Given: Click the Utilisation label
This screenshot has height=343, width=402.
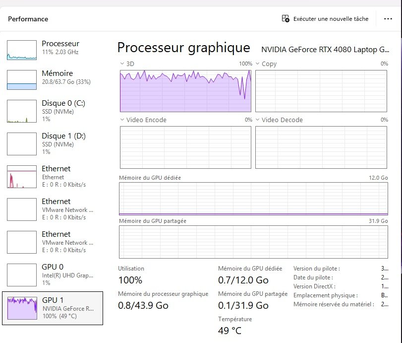Looking at the screenshot, I should coord(131,269).
